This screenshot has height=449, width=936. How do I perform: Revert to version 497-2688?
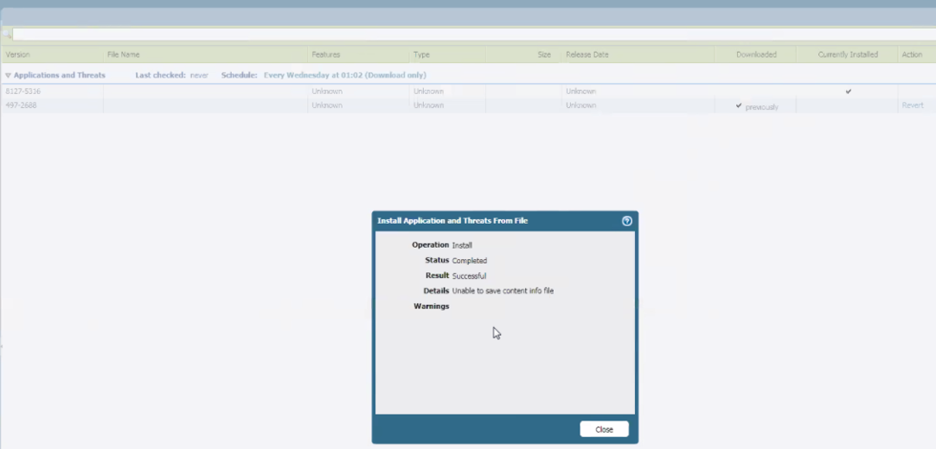coord(912,105)
